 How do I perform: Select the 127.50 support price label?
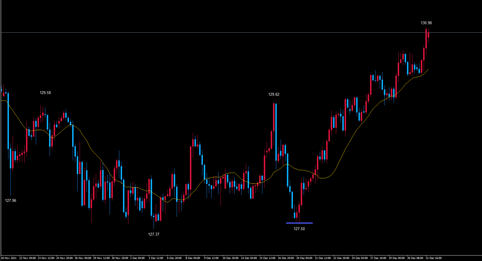tap(299, 229)
